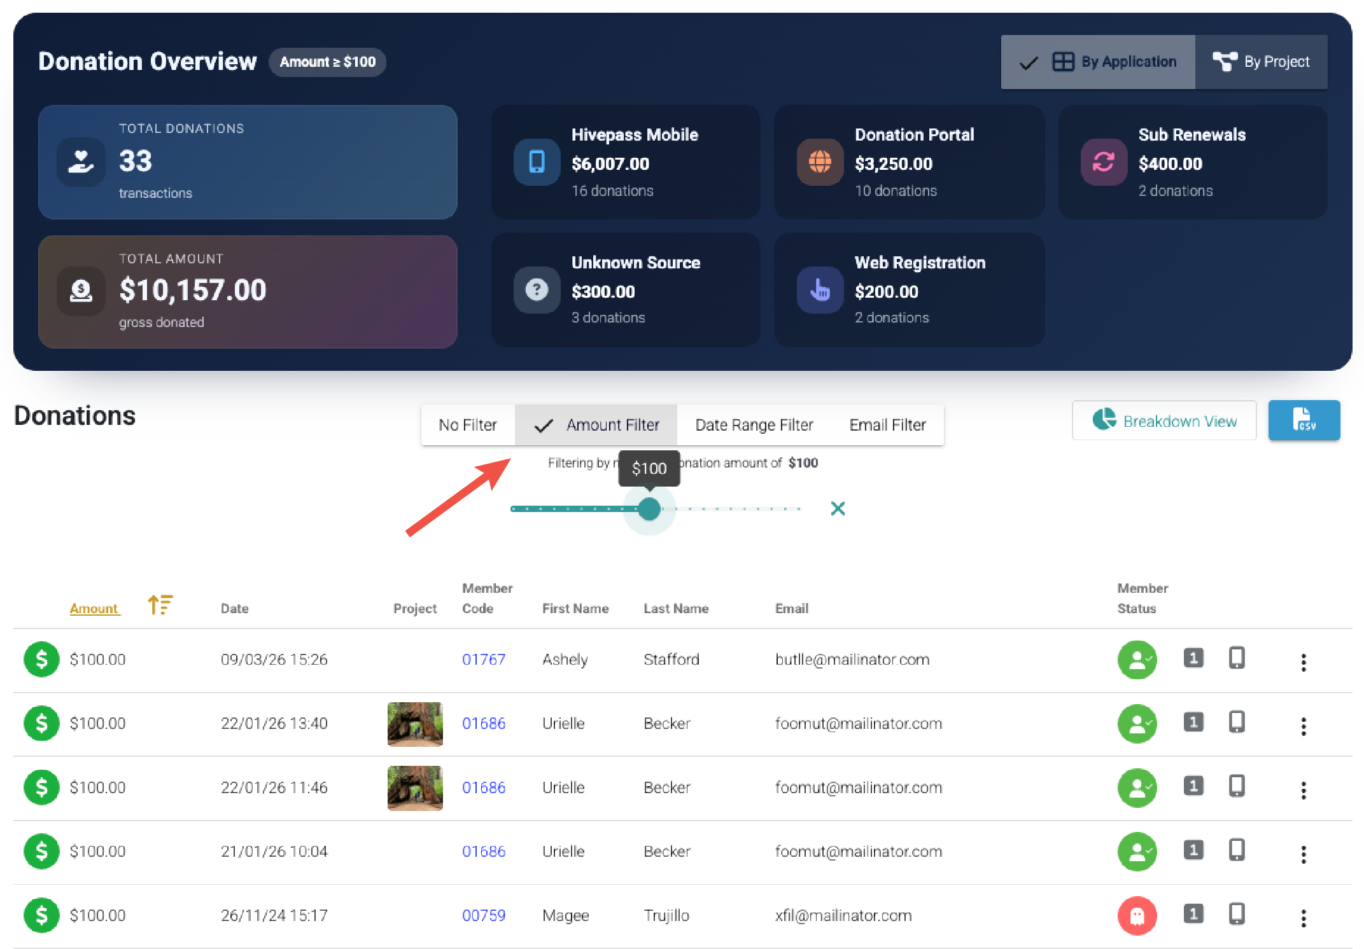Open the three-dot menu for Ashely Stafford

pyautogui.click(x=1303, y=662)
